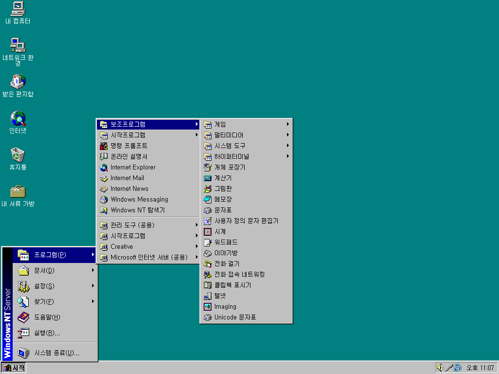Click the pen input tray icon

449,368
